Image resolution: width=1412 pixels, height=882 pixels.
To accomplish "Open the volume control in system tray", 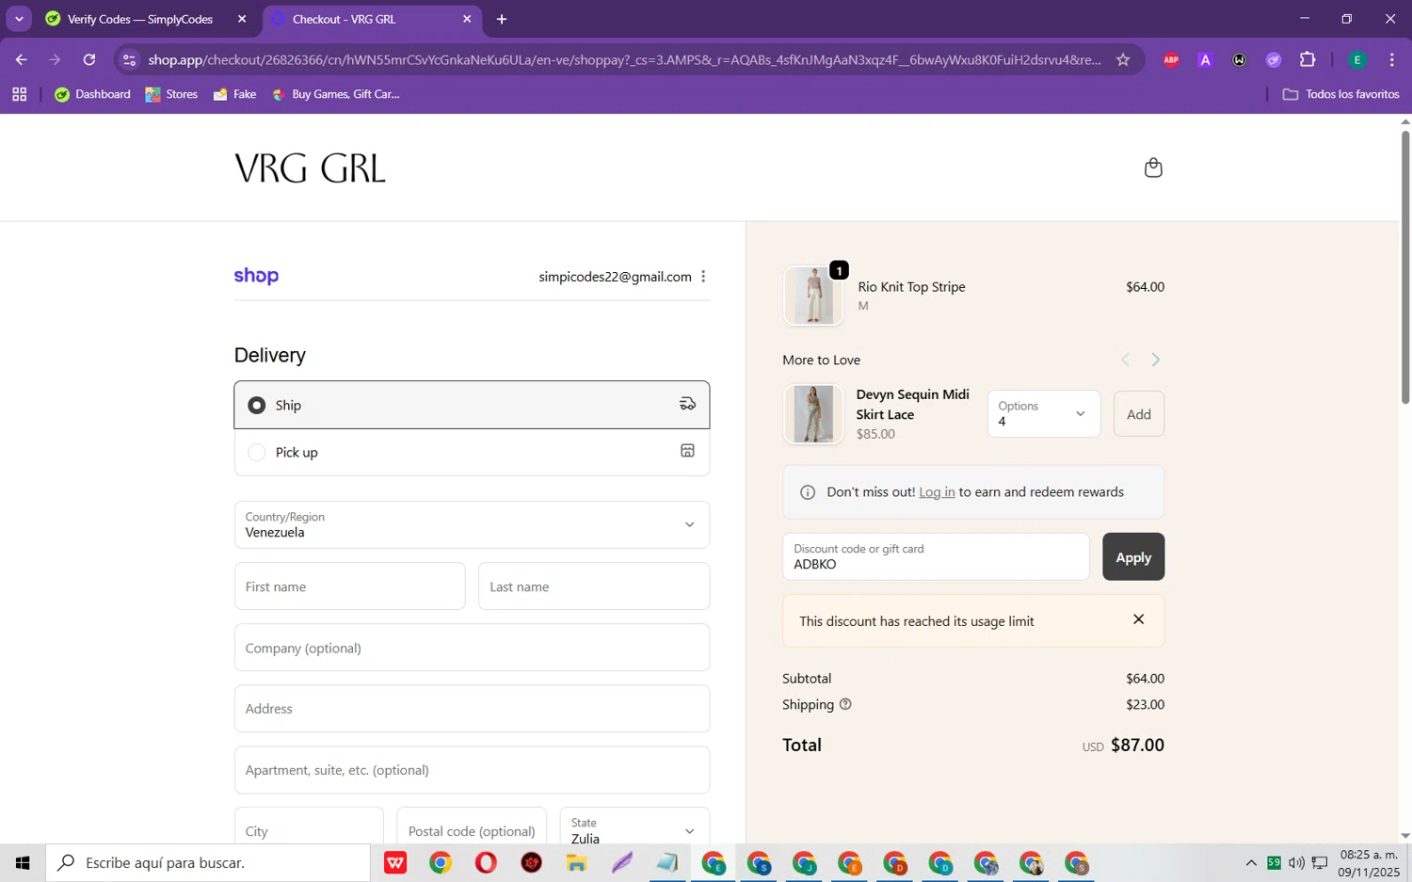I will (x=1296, y=862).
